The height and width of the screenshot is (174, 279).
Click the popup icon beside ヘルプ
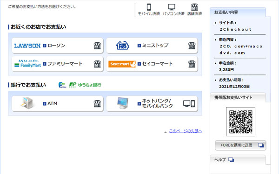[x=231, y=160]
